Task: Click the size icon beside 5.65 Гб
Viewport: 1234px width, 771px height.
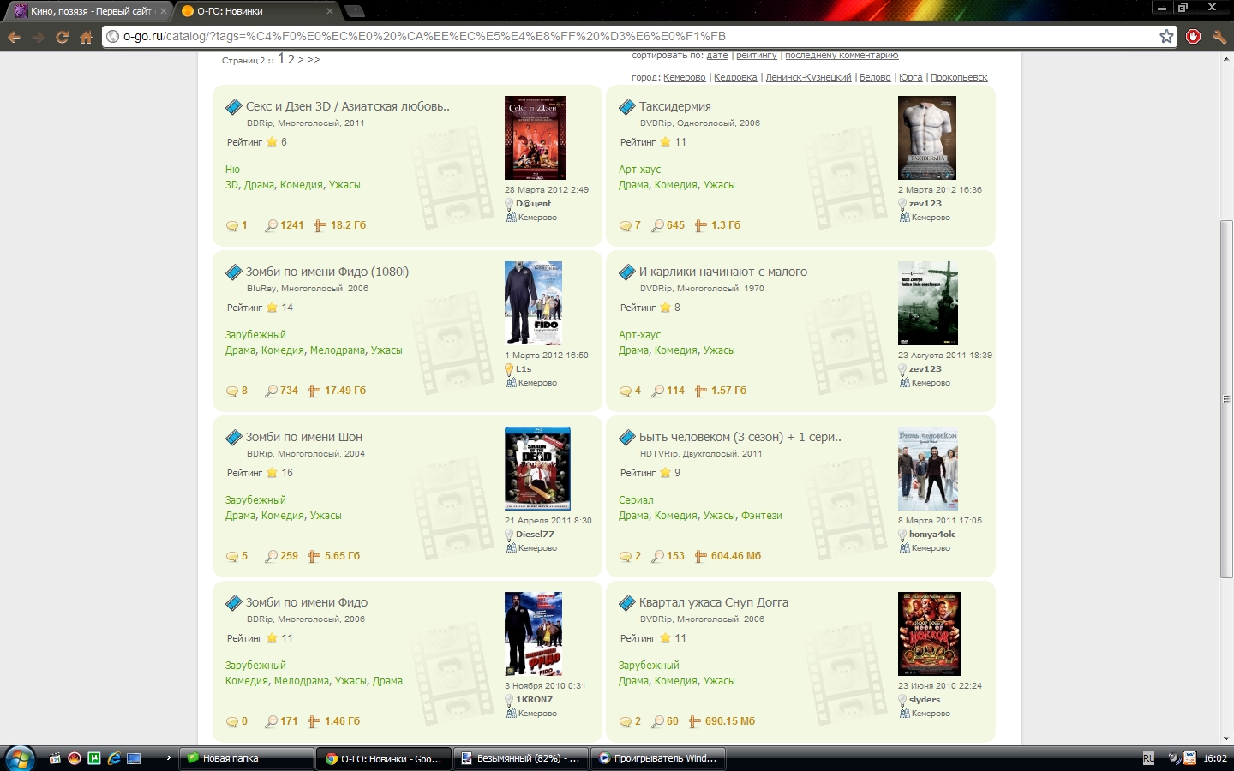Action: [x=314, y=557]
